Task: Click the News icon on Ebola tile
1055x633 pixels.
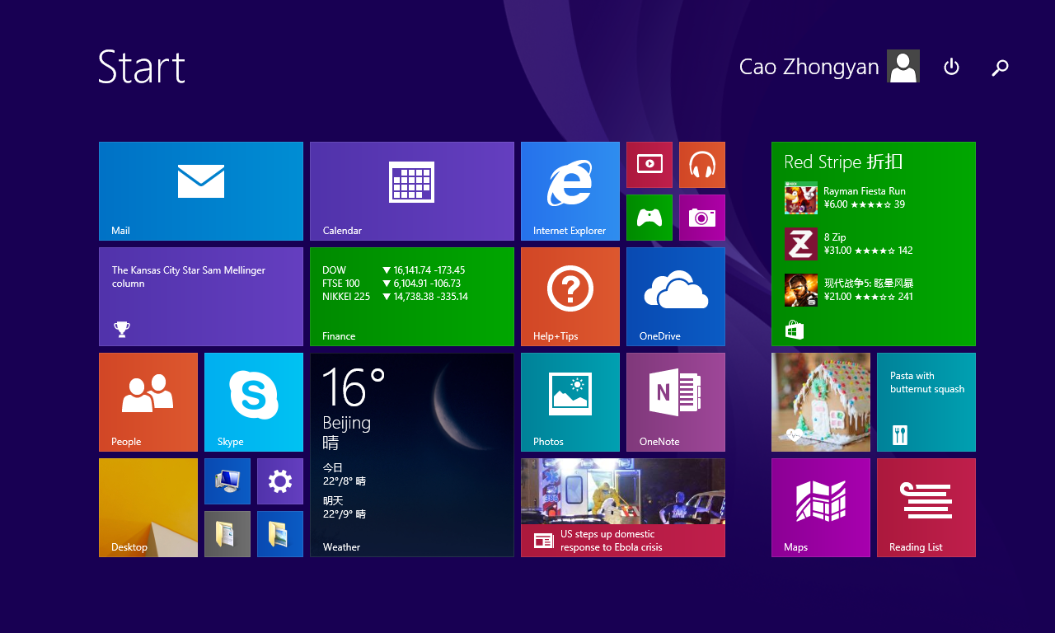Action: pos(543,541)
